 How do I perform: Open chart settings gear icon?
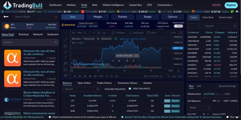coord(178,71)
